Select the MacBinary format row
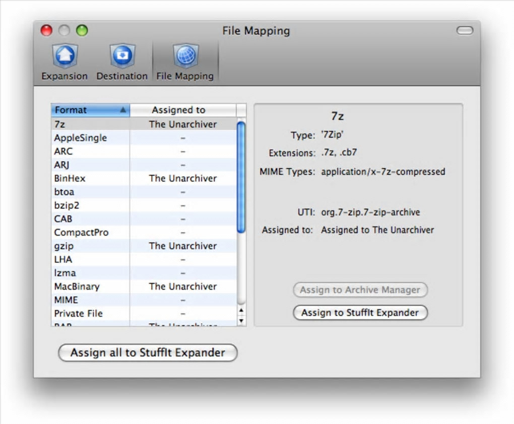The width and height of the screenshot is (514, 424). 144,287
